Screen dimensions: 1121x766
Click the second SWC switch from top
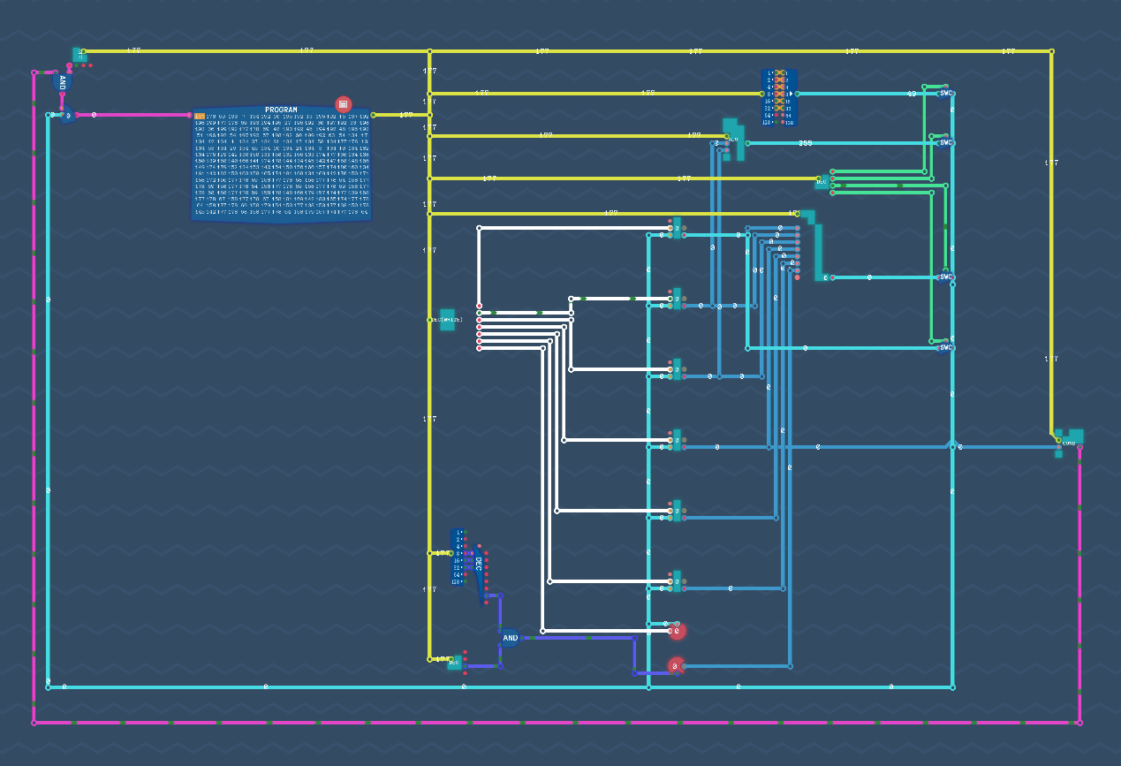click(x=945, y=142)
